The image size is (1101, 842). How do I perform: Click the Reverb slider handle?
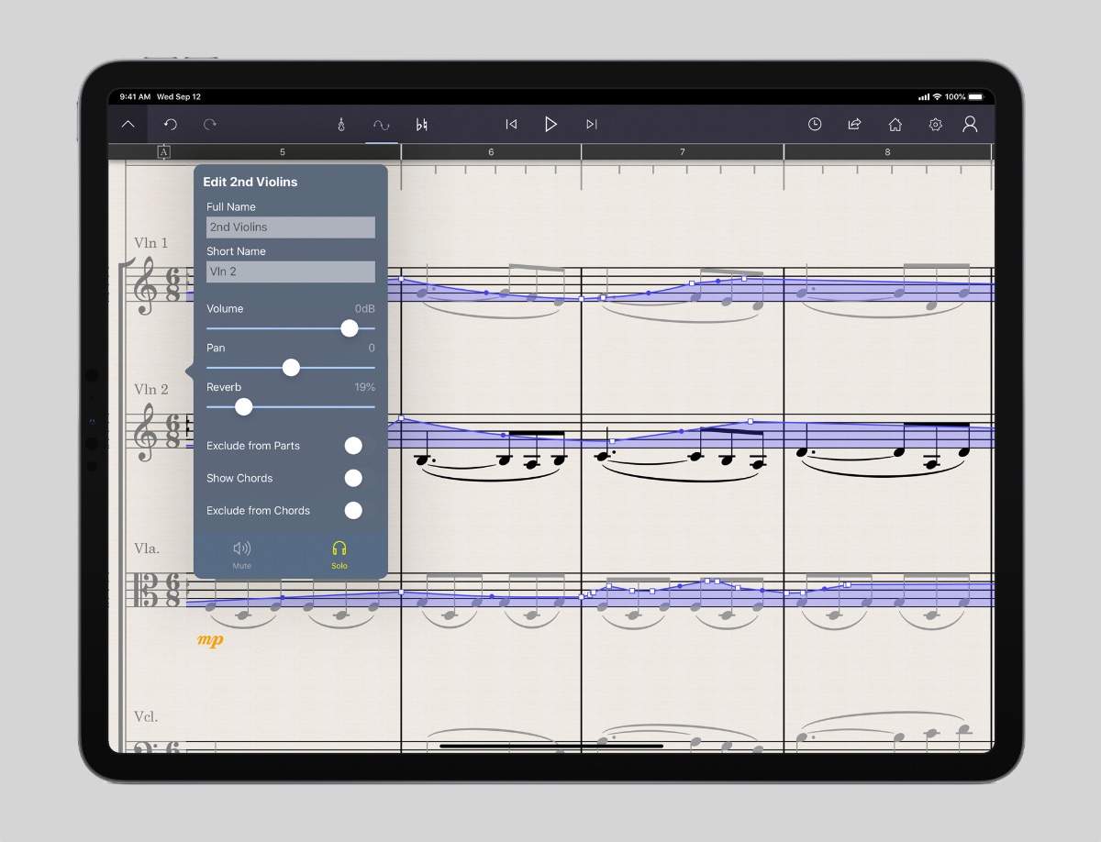(244, 406)
